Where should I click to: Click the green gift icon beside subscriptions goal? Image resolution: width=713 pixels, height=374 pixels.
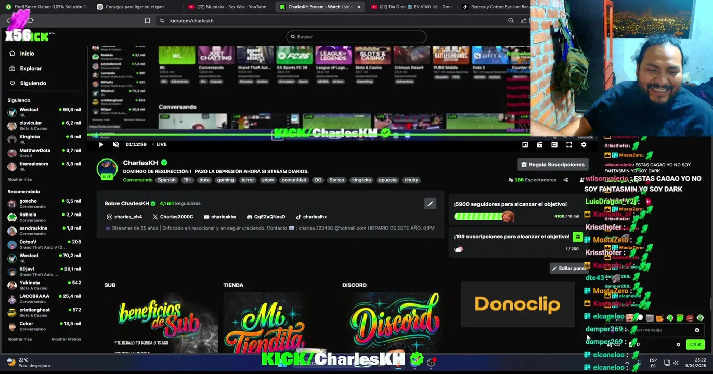577,237
